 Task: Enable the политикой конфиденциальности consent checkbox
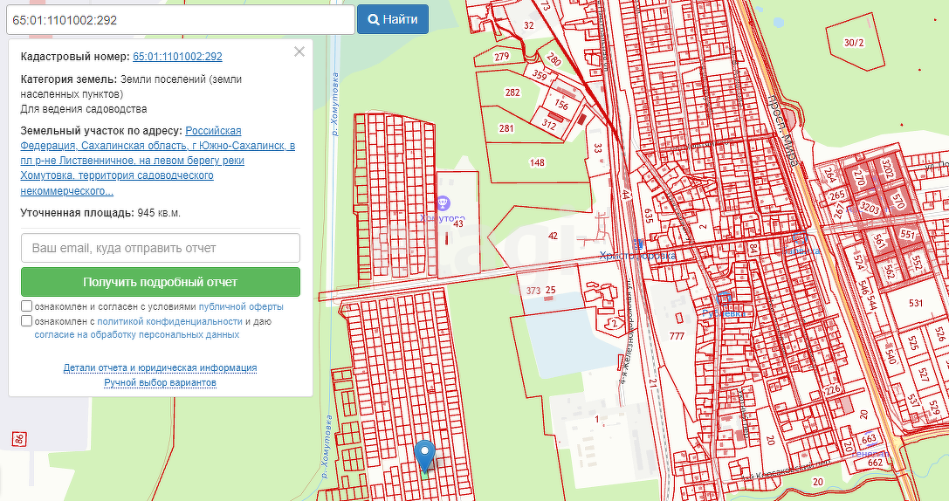[x=27, y=320]
